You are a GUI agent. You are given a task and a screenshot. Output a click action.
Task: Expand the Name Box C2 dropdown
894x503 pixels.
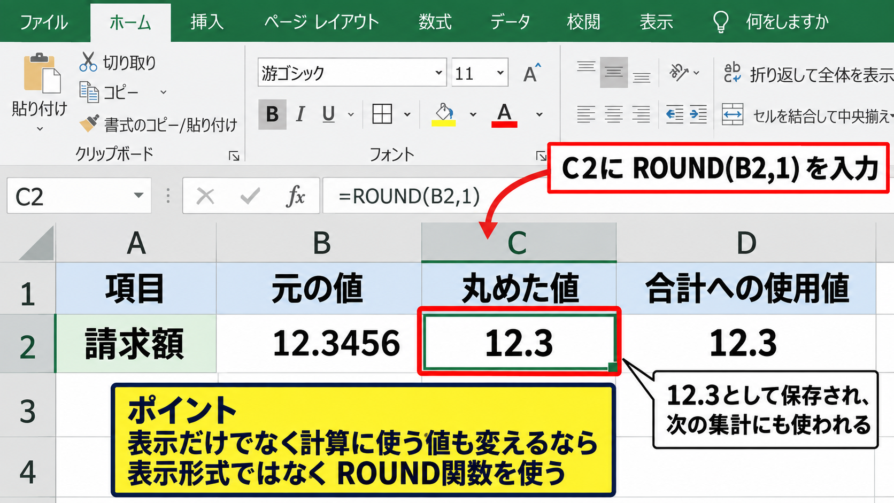138,196
